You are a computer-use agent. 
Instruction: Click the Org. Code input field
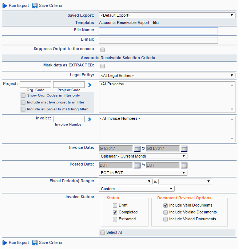click(35, 85)
